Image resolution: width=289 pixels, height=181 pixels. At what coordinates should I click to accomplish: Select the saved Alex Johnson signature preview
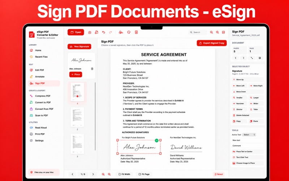pyautogui.click(x=81, y=60)
